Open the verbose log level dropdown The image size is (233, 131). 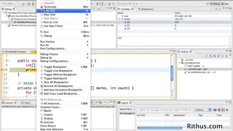tap(203, 110)
